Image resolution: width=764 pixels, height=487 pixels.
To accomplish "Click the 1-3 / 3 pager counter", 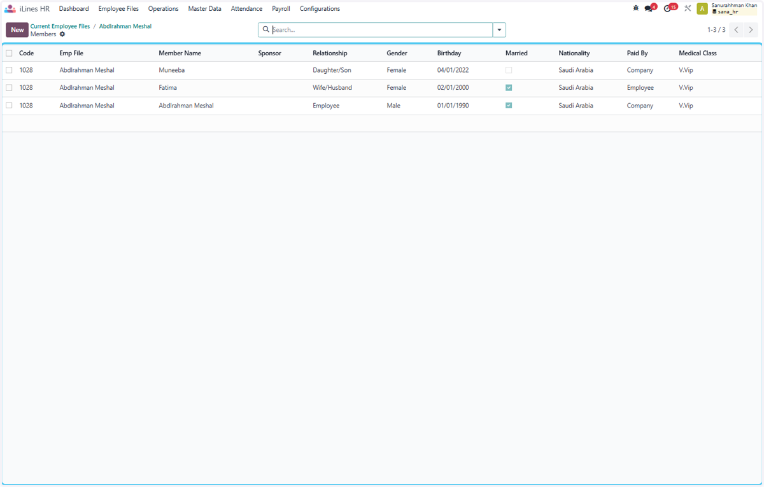I will 716,30.
